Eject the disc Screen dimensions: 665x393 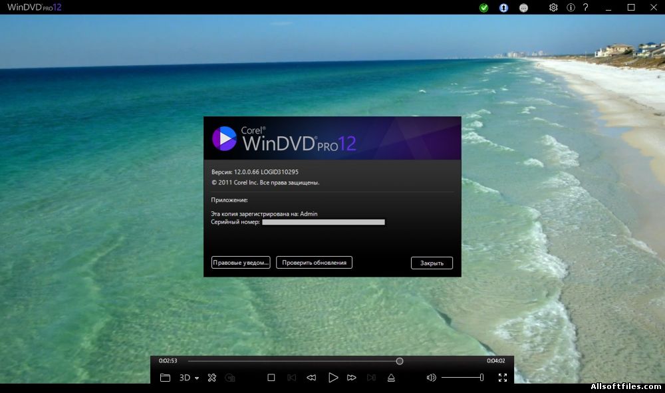pyautogui.click(x=391, y=378)
